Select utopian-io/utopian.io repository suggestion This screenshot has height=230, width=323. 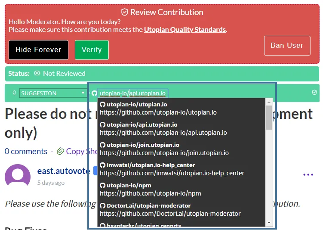(x=181, y=109)
